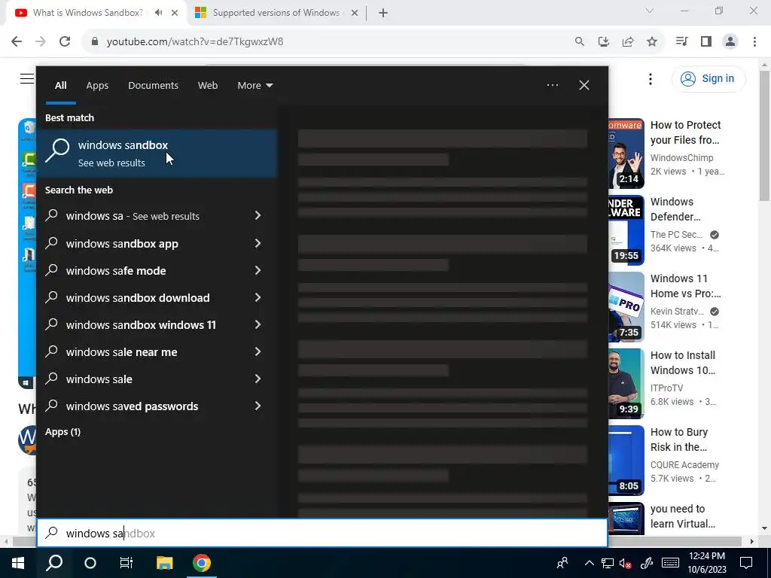The width and height of the screenshot is (771, 578).
Task: Close the Supported versions of Windows tab
Action: point(354,13)
